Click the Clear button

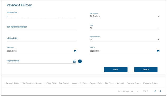(x=116, y=69)
